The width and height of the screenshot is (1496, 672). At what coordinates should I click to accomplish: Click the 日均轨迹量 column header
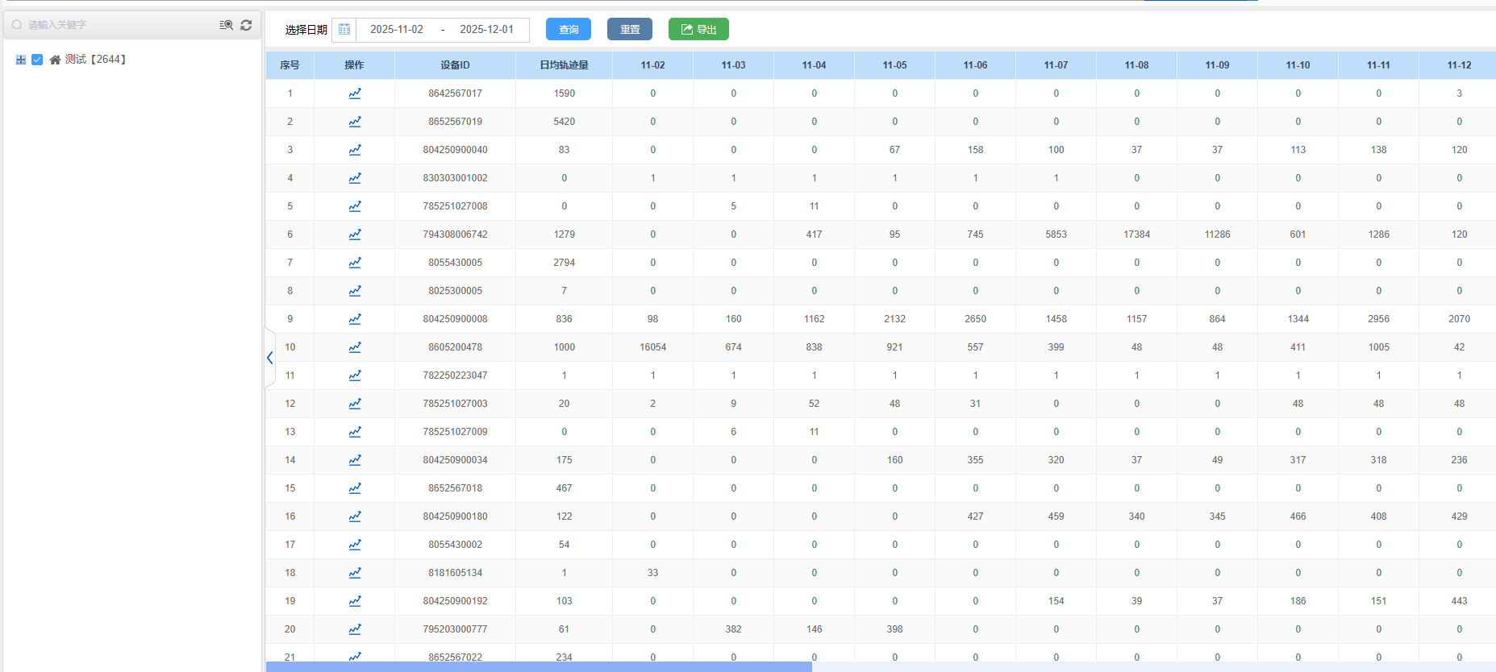point(564,65)
